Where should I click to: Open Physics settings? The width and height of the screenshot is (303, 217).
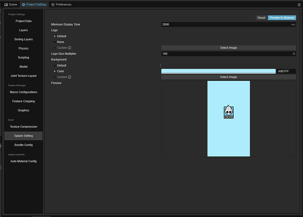(x=23, y=48)
